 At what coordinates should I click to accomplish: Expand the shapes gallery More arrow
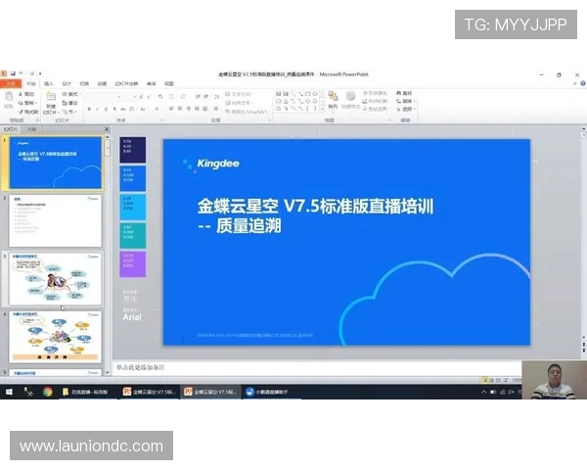[x=322, y=109]
